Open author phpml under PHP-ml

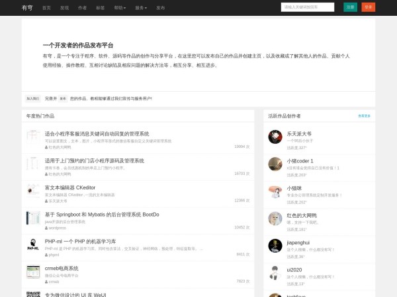54,255
